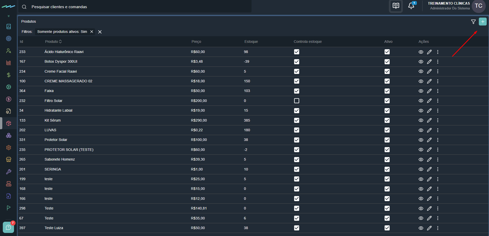Open the wrench tools icon in sidebar
The image size is (489, 236).
(x=9, y=172)
